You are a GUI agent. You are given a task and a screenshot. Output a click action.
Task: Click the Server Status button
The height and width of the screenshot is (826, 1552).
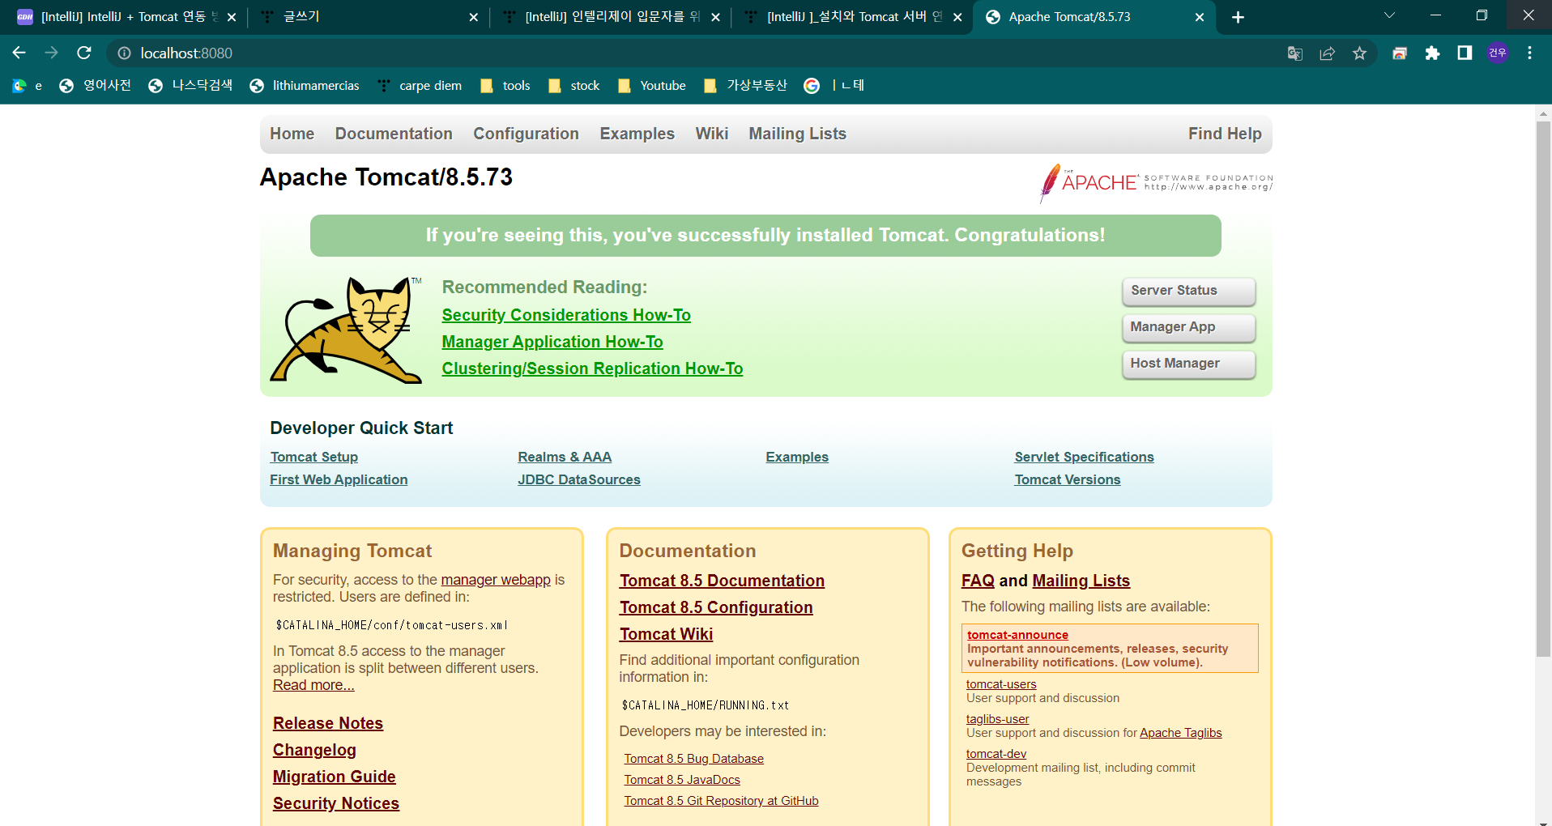pyautogui.click(x=1188, y=291)
